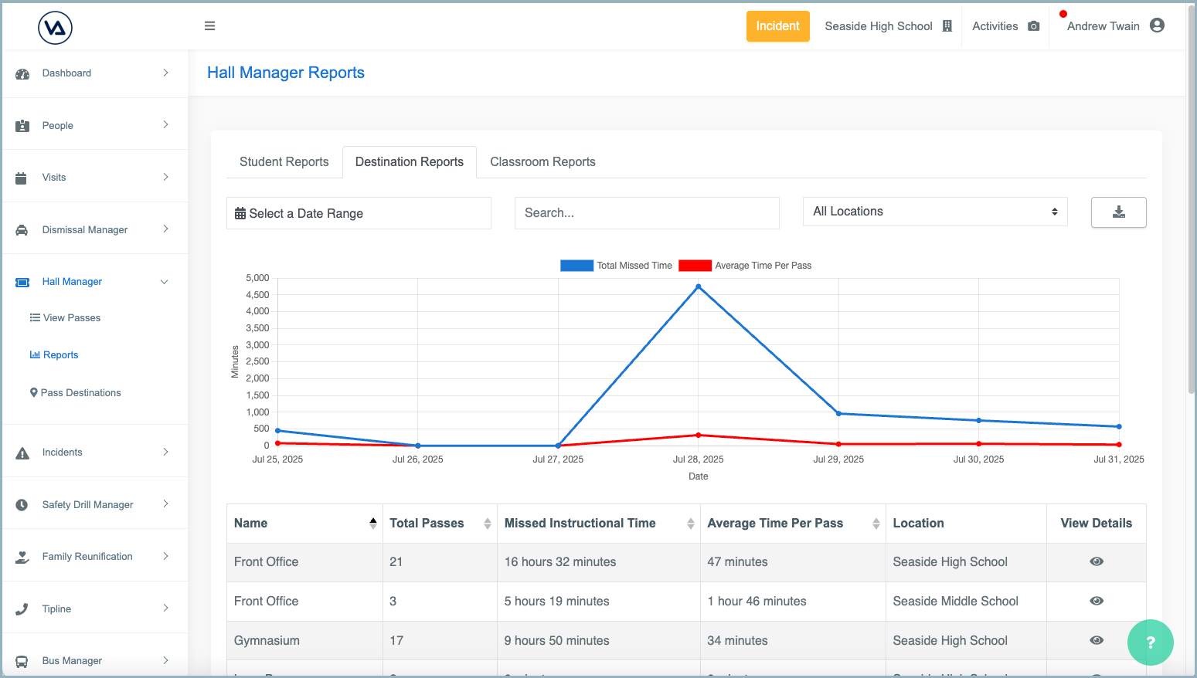Click the Incidents warning triangle icon

click(22, 453)
